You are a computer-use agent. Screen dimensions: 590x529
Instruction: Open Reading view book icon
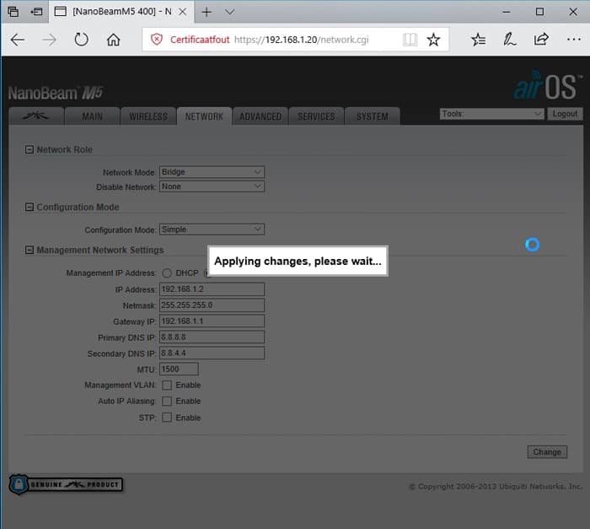[x=410, y=39]
